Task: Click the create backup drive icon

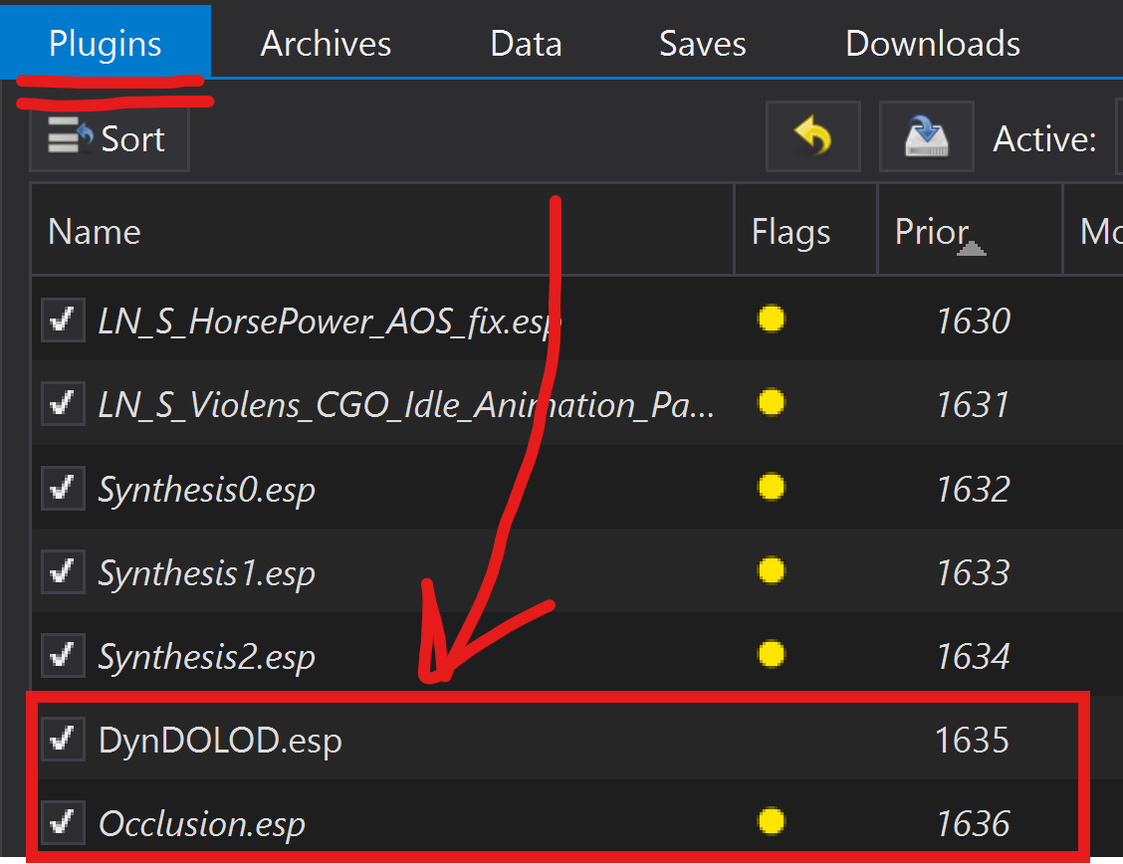Action: (x=926, y=137)
